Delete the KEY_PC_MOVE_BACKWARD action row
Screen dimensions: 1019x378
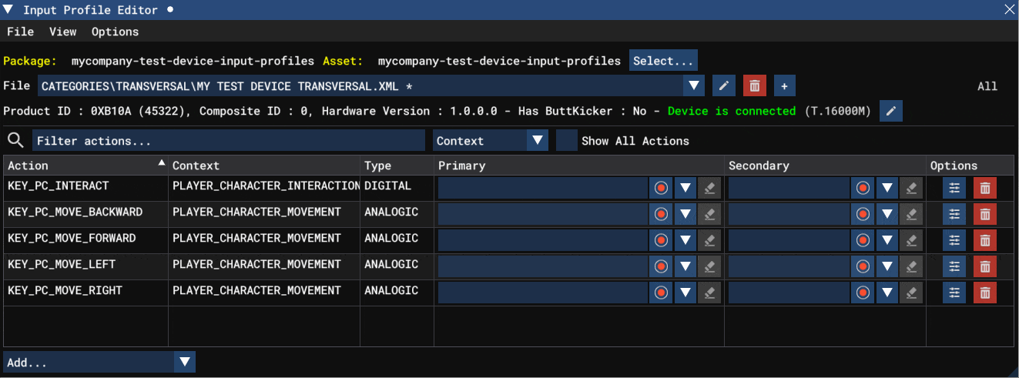985,214
